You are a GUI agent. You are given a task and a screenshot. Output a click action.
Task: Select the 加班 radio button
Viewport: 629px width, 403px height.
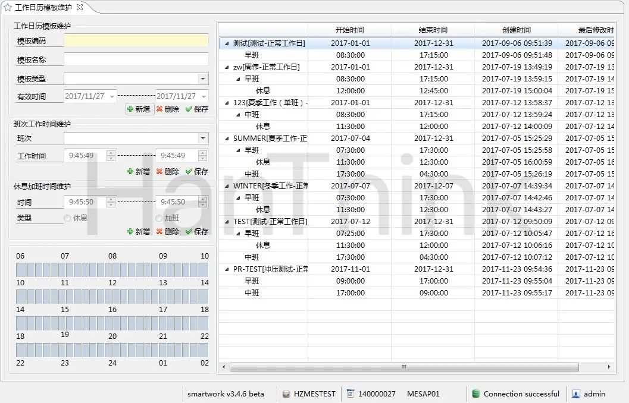[159, 218]
